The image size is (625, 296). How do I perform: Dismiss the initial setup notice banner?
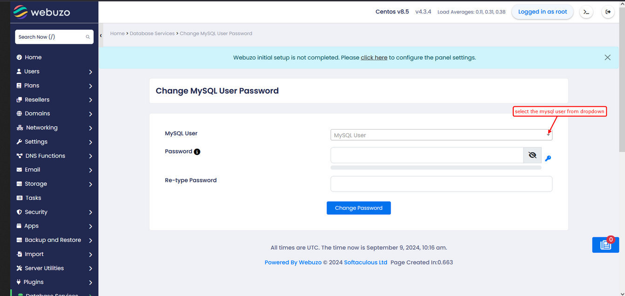[x=607, y=57]
